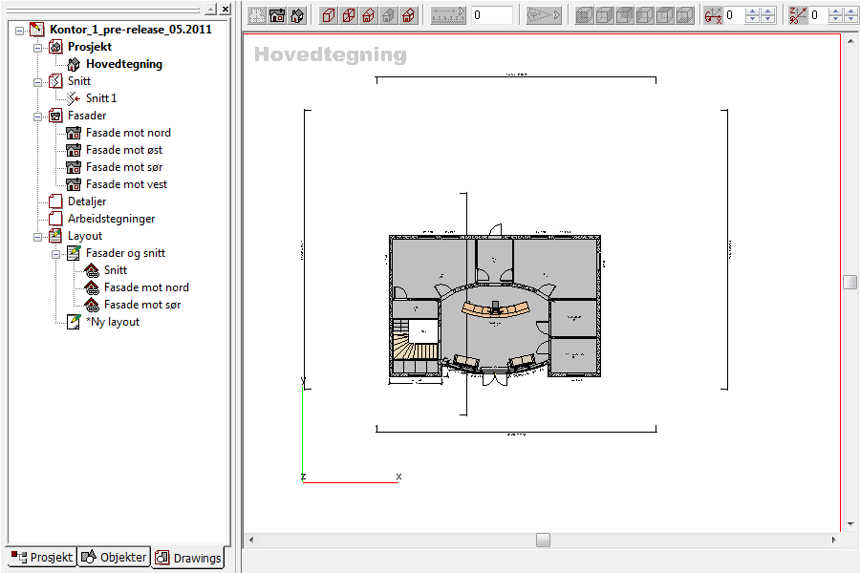Open Fasade mot sør under Fasader
The image size is (860, 573).
(x=124, y=167)
